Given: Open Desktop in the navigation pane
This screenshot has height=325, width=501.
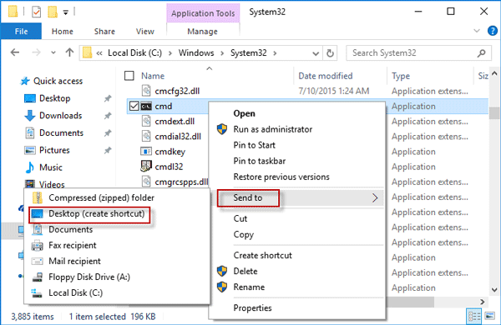Looking at the screenshot, I should tap(54, 98).
